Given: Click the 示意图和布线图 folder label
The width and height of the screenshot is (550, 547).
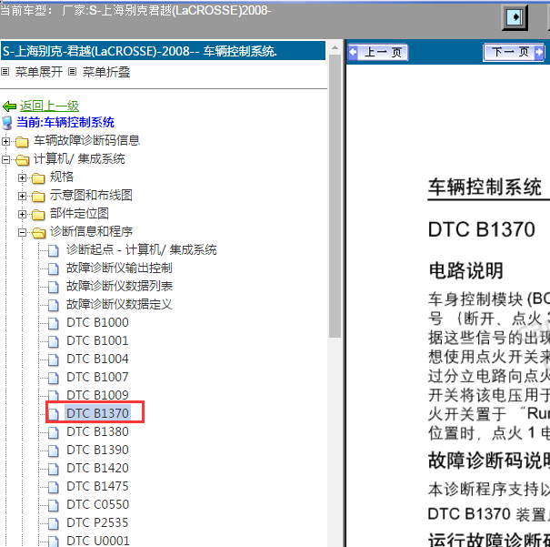Looking at the screenshot, I should click(x=91, y=195).
